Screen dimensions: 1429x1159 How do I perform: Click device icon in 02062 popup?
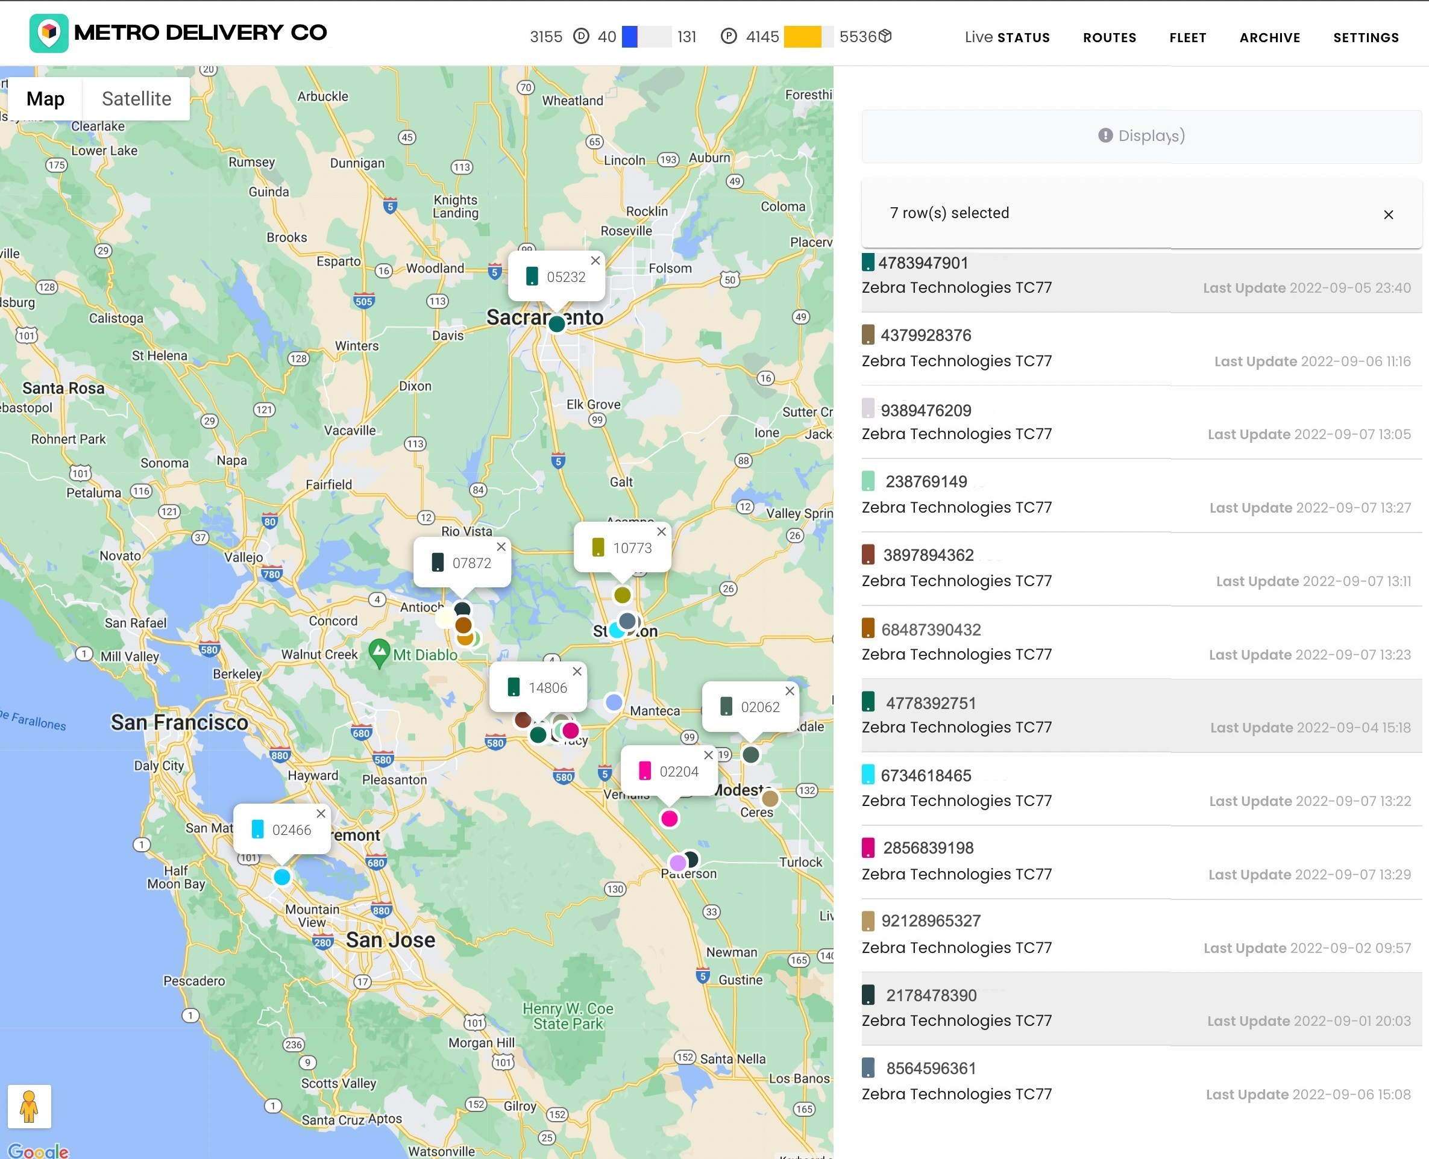(726, 707)
